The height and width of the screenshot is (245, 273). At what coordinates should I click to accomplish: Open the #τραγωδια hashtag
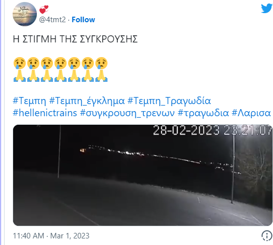pyautogui.click(x=203, y=113)
